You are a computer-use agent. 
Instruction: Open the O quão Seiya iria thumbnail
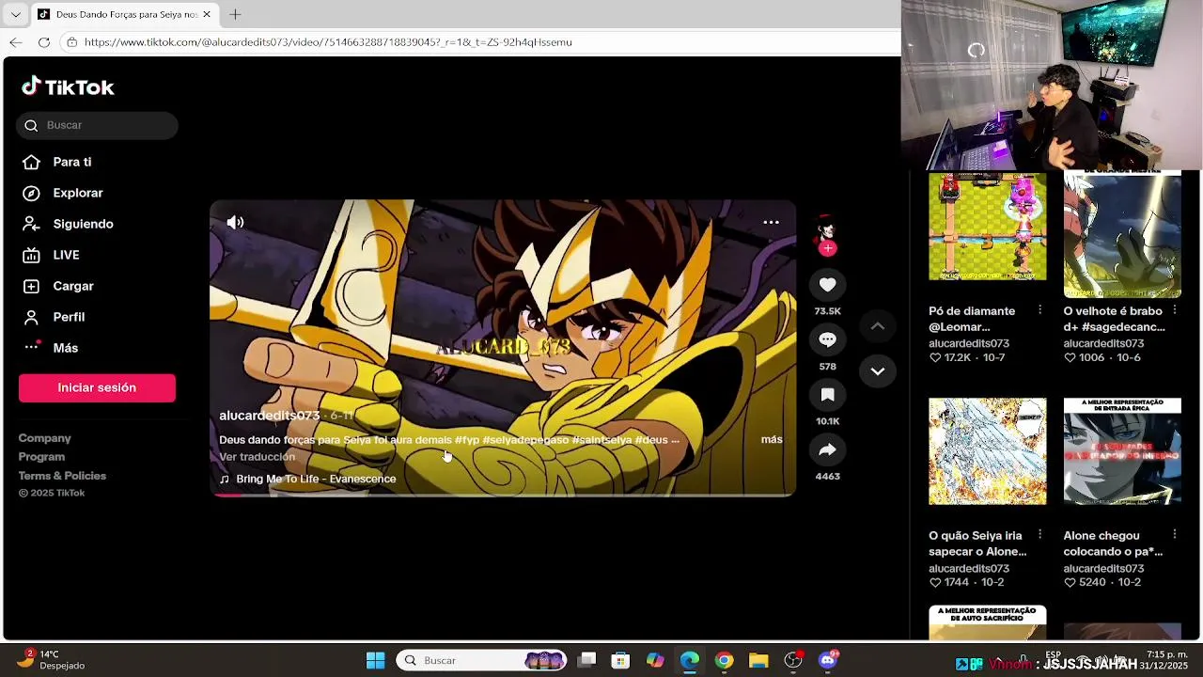(x=987, y=451)
